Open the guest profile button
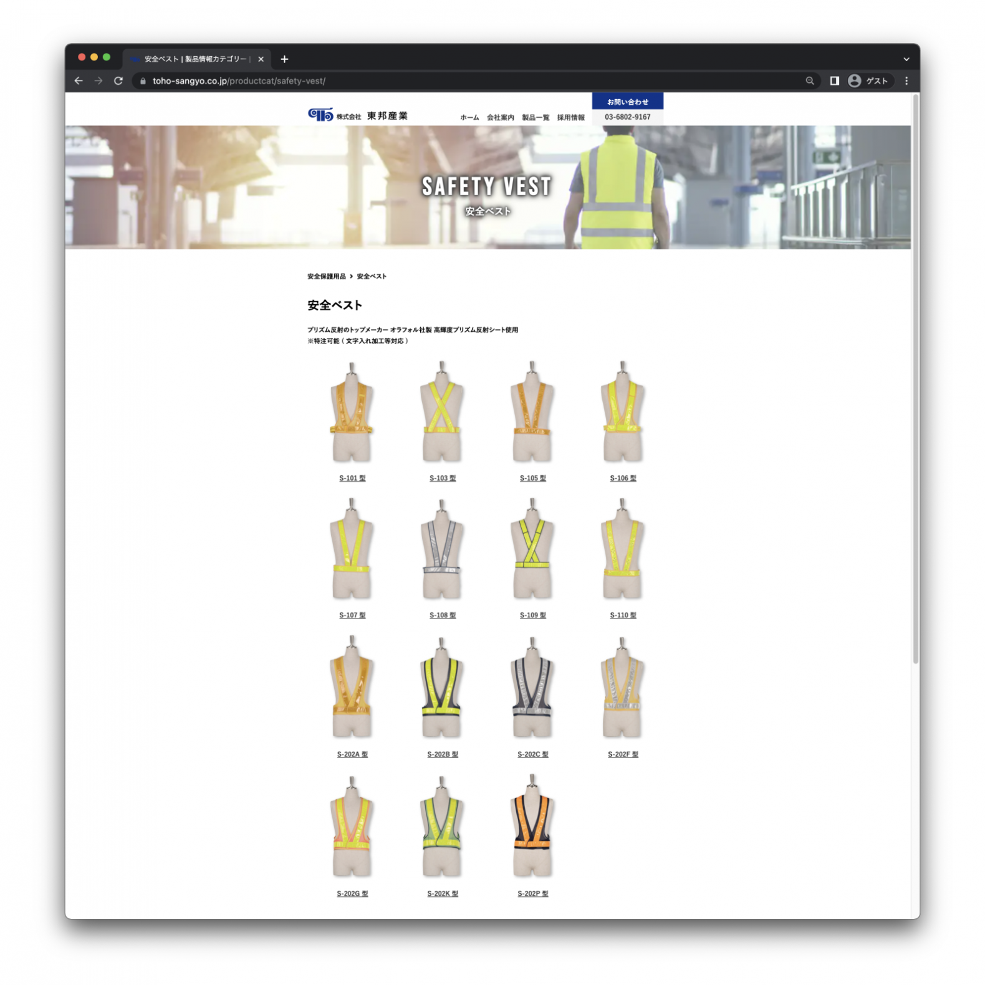The image size is (985, 985). (x=868, y=81)
